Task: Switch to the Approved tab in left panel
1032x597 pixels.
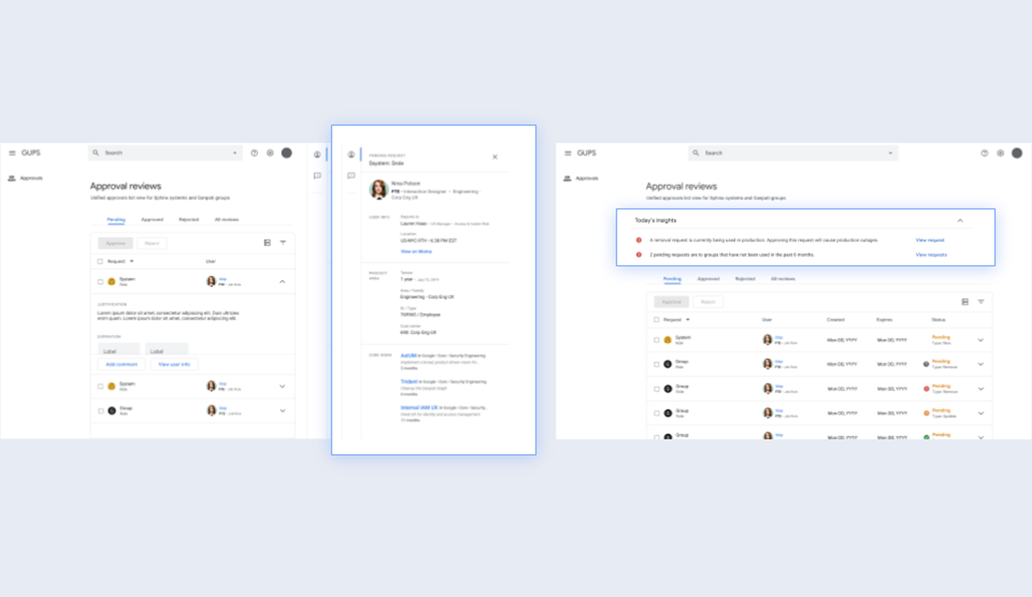Action: click(x=152, y=219)
